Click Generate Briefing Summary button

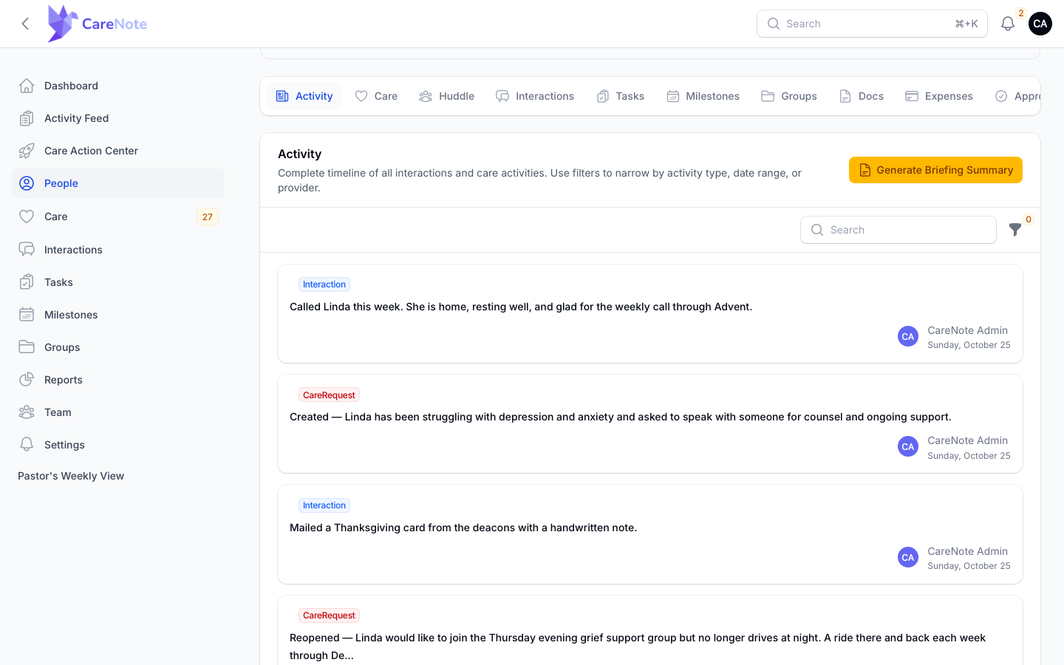[935, 170]
